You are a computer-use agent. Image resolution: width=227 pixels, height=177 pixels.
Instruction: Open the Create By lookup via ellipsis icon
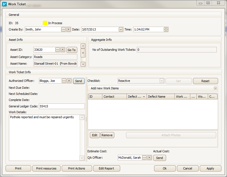pos(63,29)
